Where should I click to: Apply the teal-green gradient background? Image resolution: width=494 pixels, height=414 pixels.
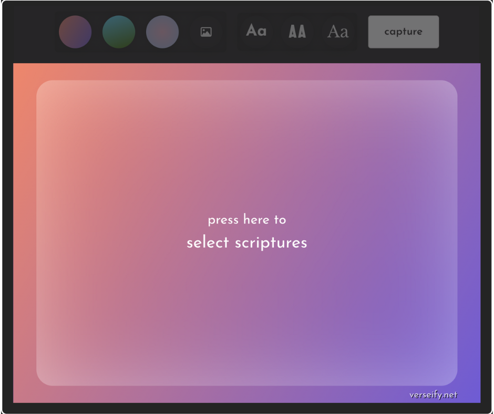pos(119,32)
